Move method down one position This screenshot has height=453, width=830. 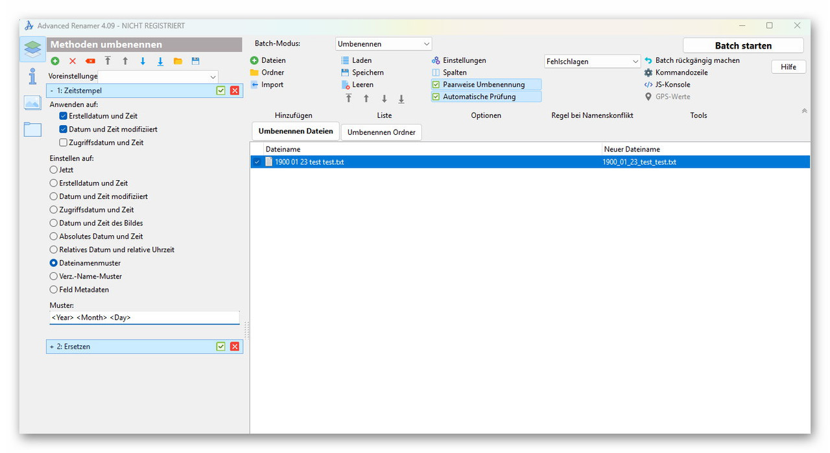[x=143, y=61]
